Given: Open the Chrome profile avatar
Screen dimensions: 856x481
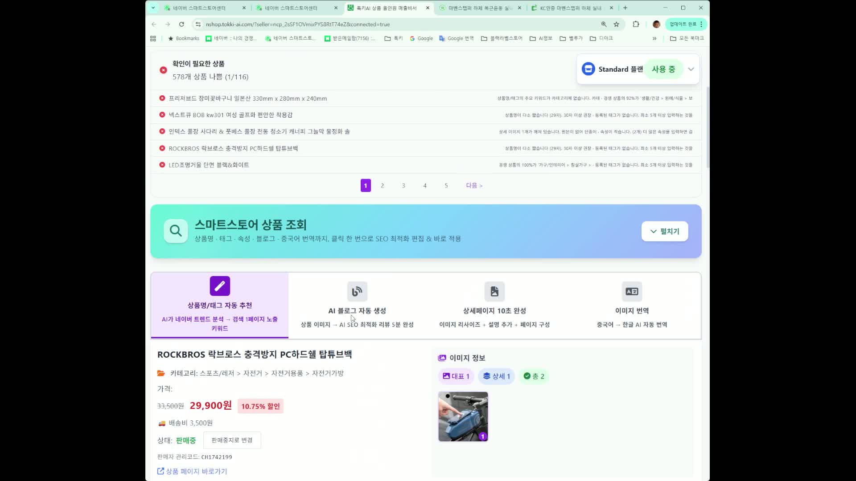Looking at the screenshot, I should 656,24.
